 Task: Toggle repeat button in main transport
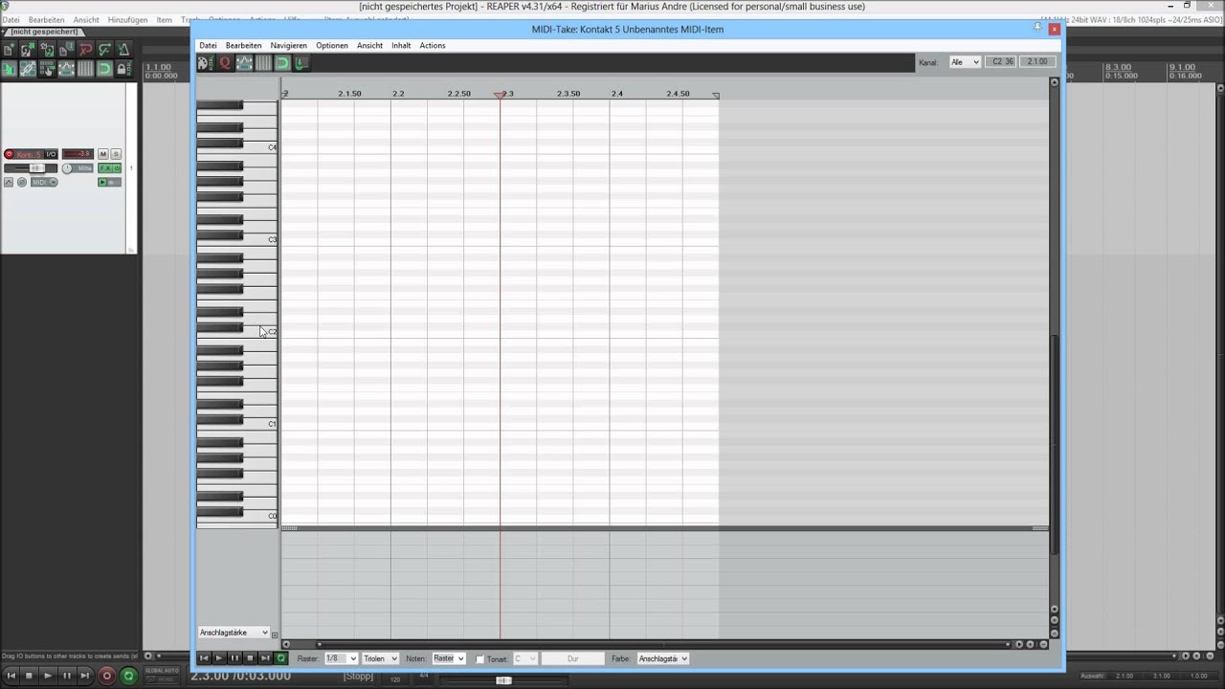(128, 676)
